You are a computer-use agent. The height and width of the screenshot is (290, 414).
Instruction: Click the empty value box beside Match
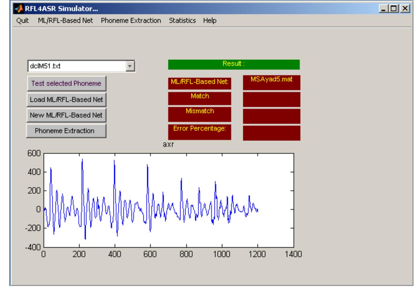click(x=272, y=99)
